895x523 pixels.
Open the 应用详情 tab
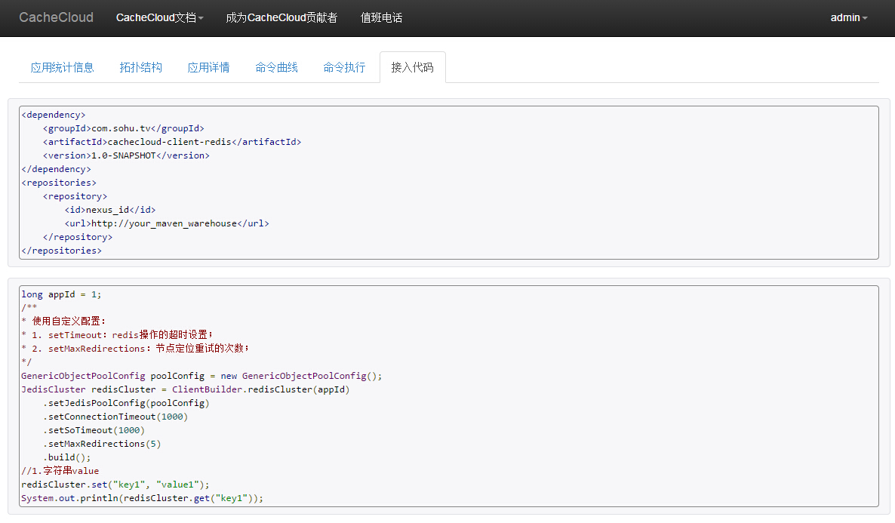point(209,67)
